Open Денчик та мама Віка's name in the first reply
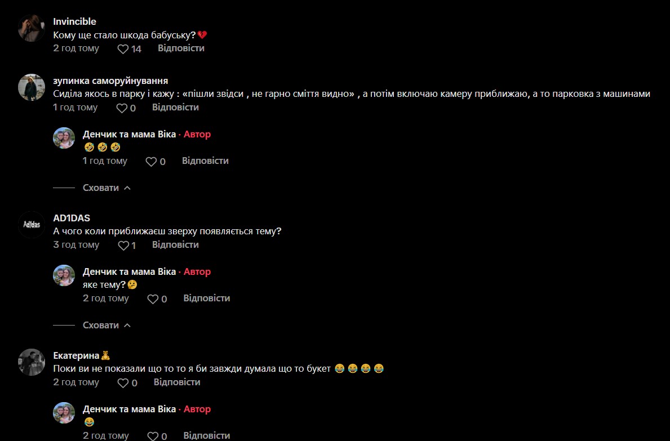Viewport: 670px width, 441px height. pyautogui.click(x=129, y=134)
